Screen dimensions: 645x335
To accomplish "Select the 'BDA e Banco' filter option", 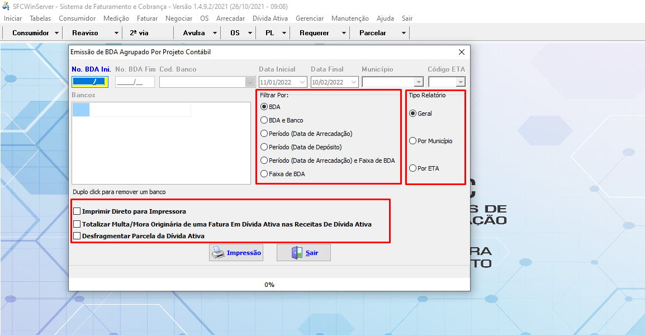I will [264, 120].
